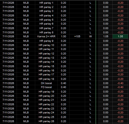The height and width of the screenshot is (124, 129).
Task: Click the 'HR parlay 21' cell
Action: pyautogui.click(x=46, y=100)
